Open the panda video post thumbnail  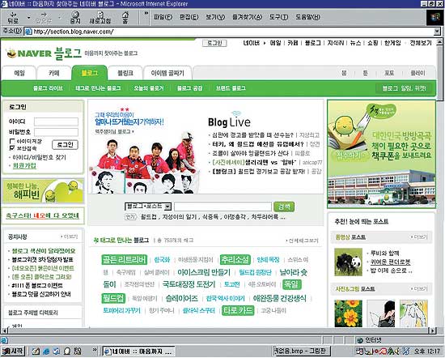pos(348,262)
